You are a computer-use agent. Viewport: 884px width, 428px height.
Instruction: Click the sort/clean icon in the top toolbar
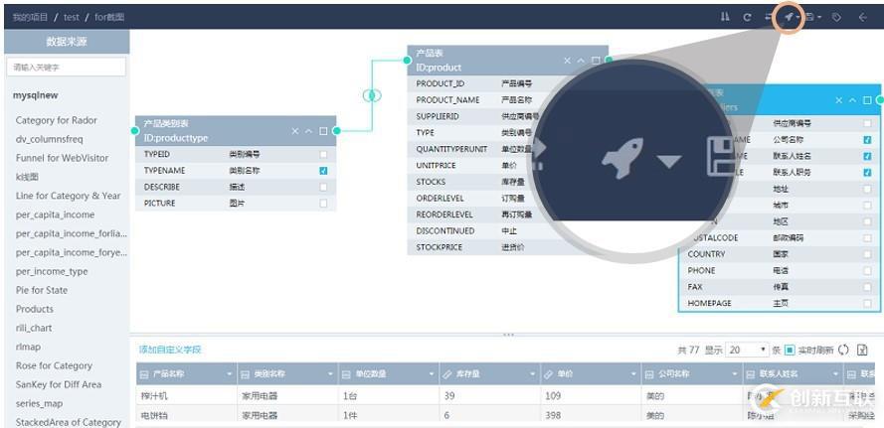725,17
